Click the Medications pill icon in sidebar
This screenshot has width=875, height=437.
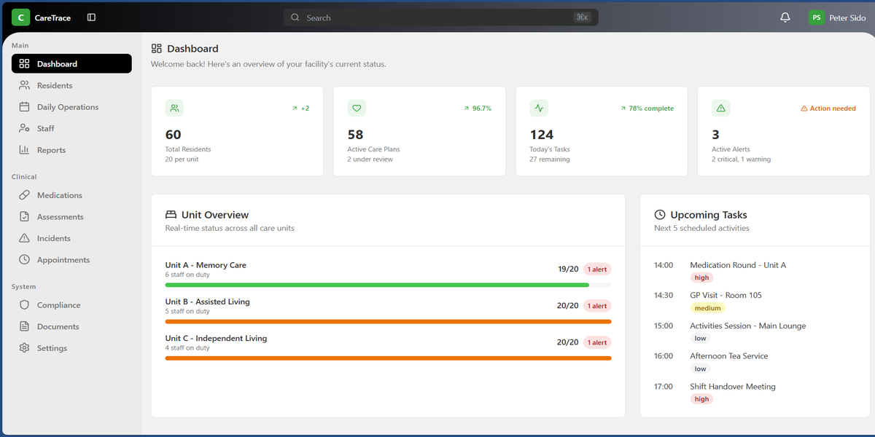pyautogui.click(x=24, y=195)
